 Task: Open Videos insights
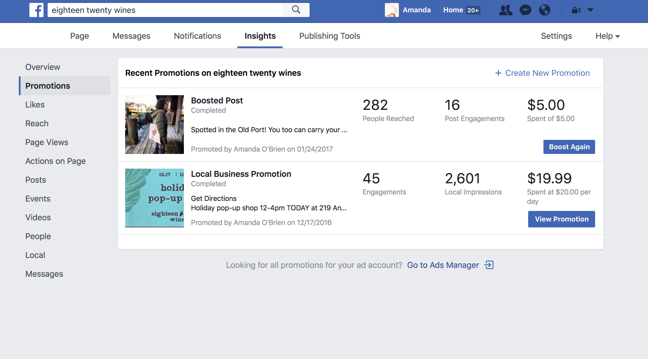(38, 217)
